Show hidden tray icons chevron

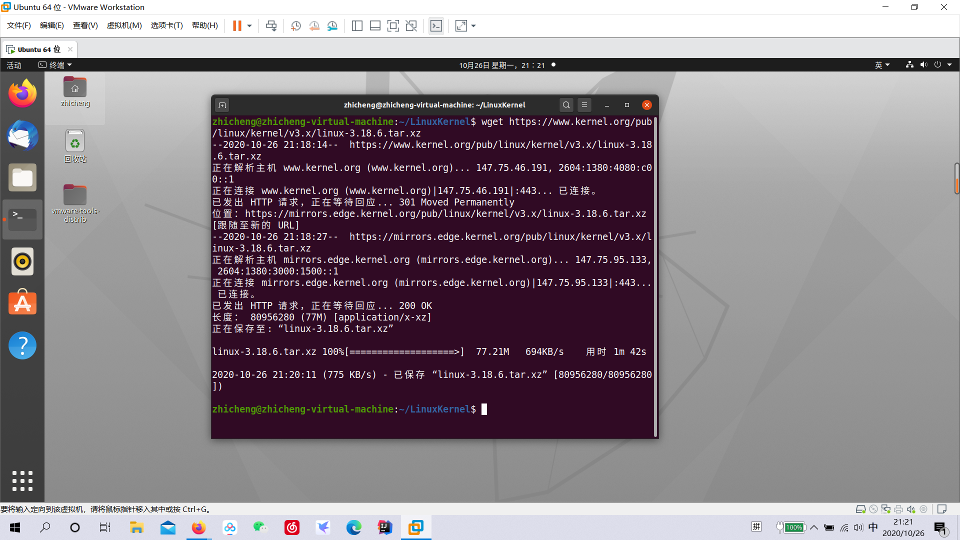pos(814,527)
